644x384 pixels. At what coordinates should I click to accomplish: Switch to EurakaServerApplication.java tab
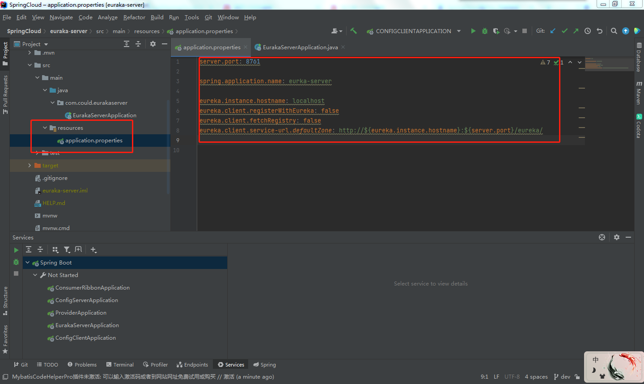pos(299,47)
